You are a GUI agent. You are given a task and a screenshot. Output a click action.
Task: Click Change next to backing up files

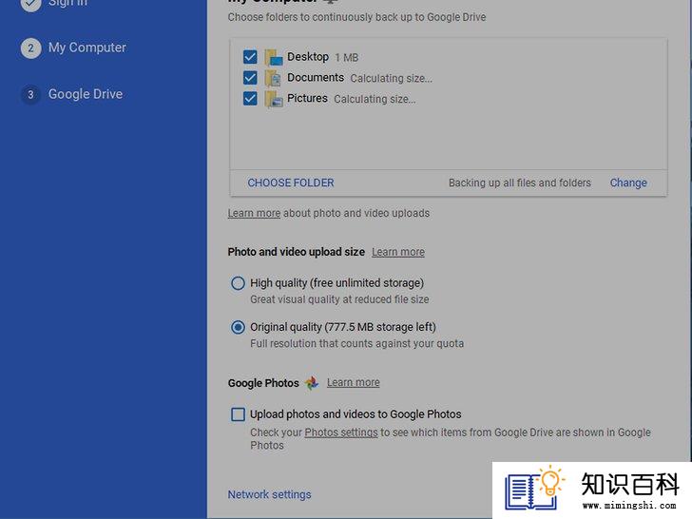coord(628,183)
